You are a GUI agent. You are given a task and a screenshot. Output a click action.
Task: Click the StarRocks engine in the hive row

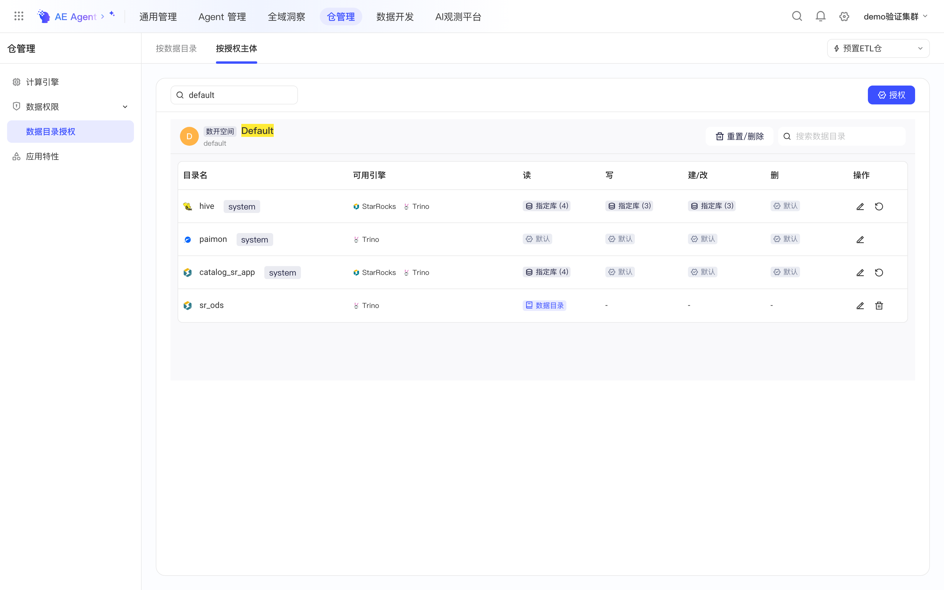tap(374, 206)
